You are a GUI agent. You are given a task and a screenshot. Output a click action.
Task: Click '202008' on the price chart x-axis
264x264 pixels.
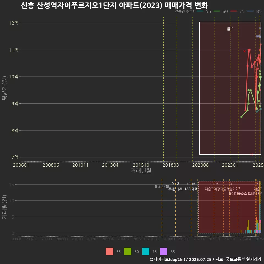(200, 165)
